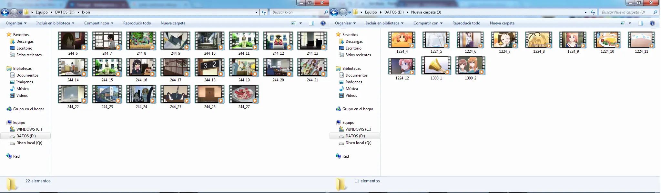This screenshot has height=193, width=661.
Task: Open view options dropdown arrow in Nueva carpeta (3)
Action: 630,23
